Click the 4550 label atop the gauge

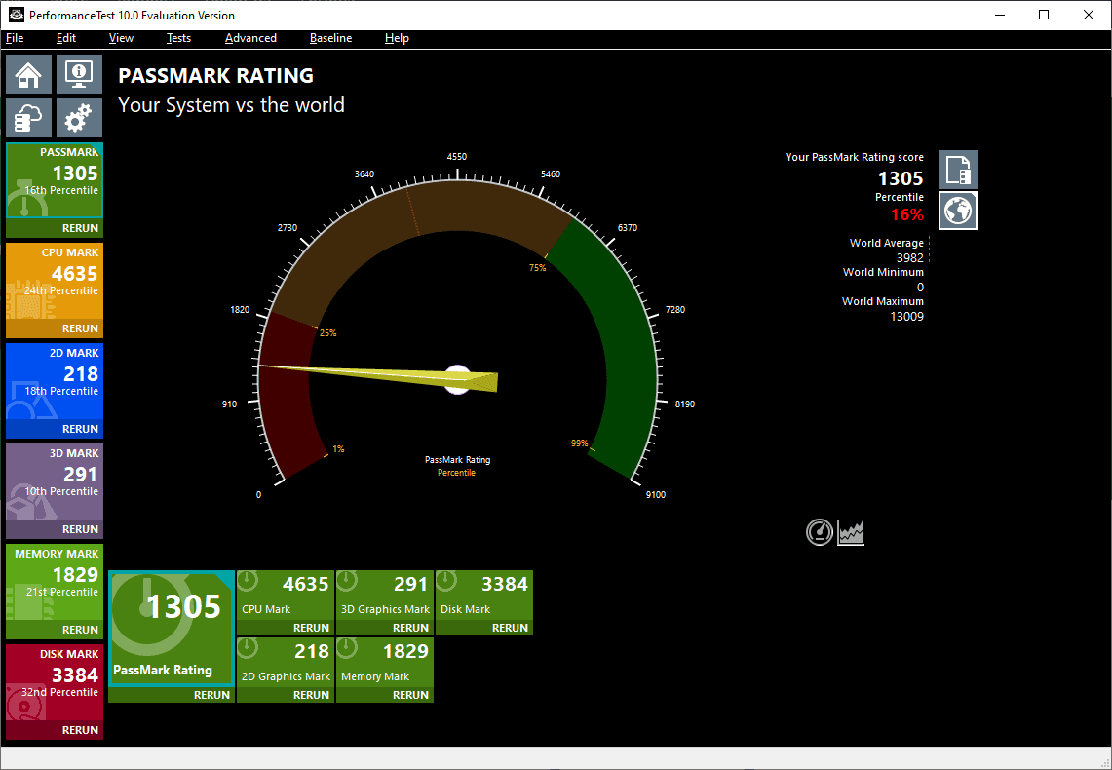pos(457,157)
